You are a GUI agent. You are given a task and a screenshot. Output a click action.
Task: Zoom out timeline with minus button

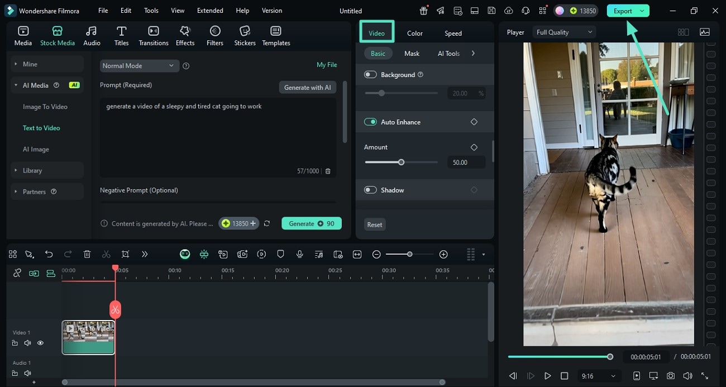pos(376,254)
